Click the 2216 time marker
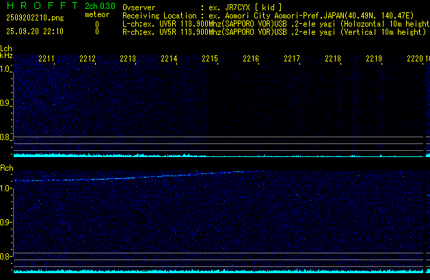This screenshot has height=280, width=430. pyautogui.click(x=251, y=59)
